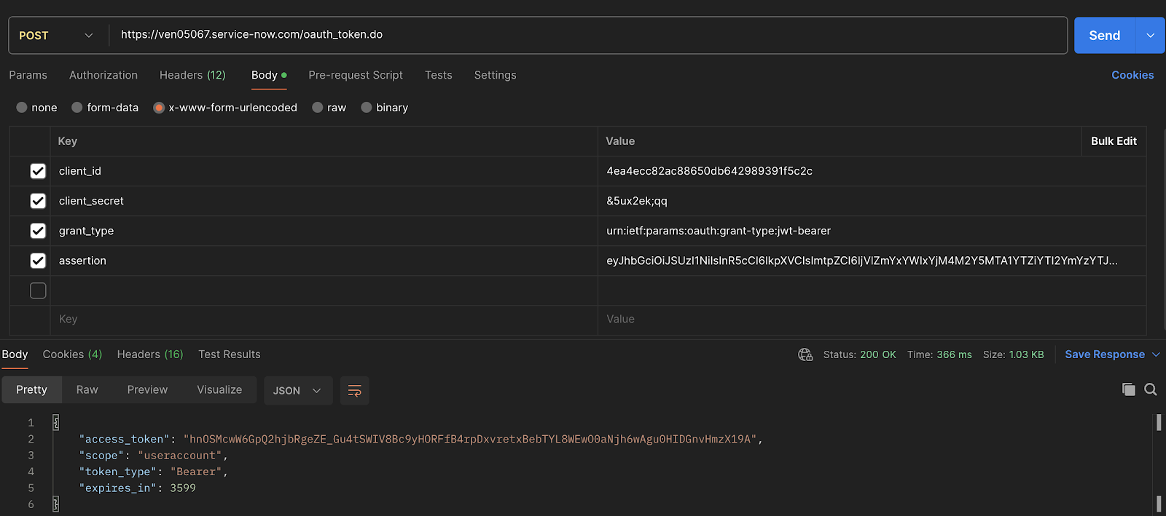Open the POST method dropdown
Screen dimensions: 1166x516
pyautogui.click(x=56, y=36)
